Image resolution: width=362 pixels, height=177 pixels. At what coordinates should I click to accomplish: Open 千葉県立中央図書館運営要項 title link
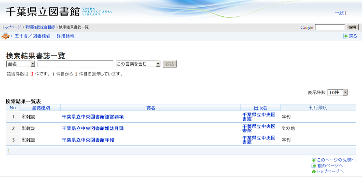(93, 117)
